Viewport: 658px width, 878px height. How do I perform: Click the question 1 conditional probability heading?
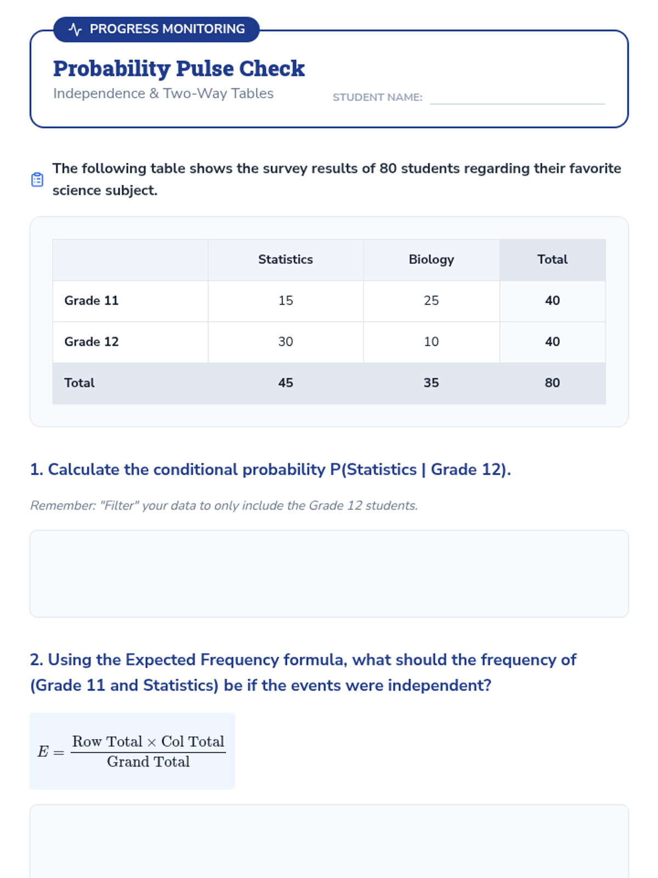(270, 470)
